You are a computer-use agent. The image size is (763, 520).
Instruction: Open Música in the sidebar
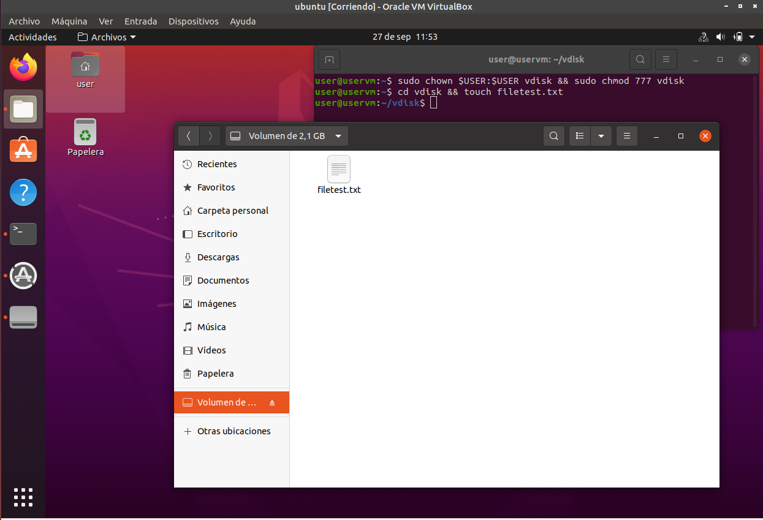[232, 327]
